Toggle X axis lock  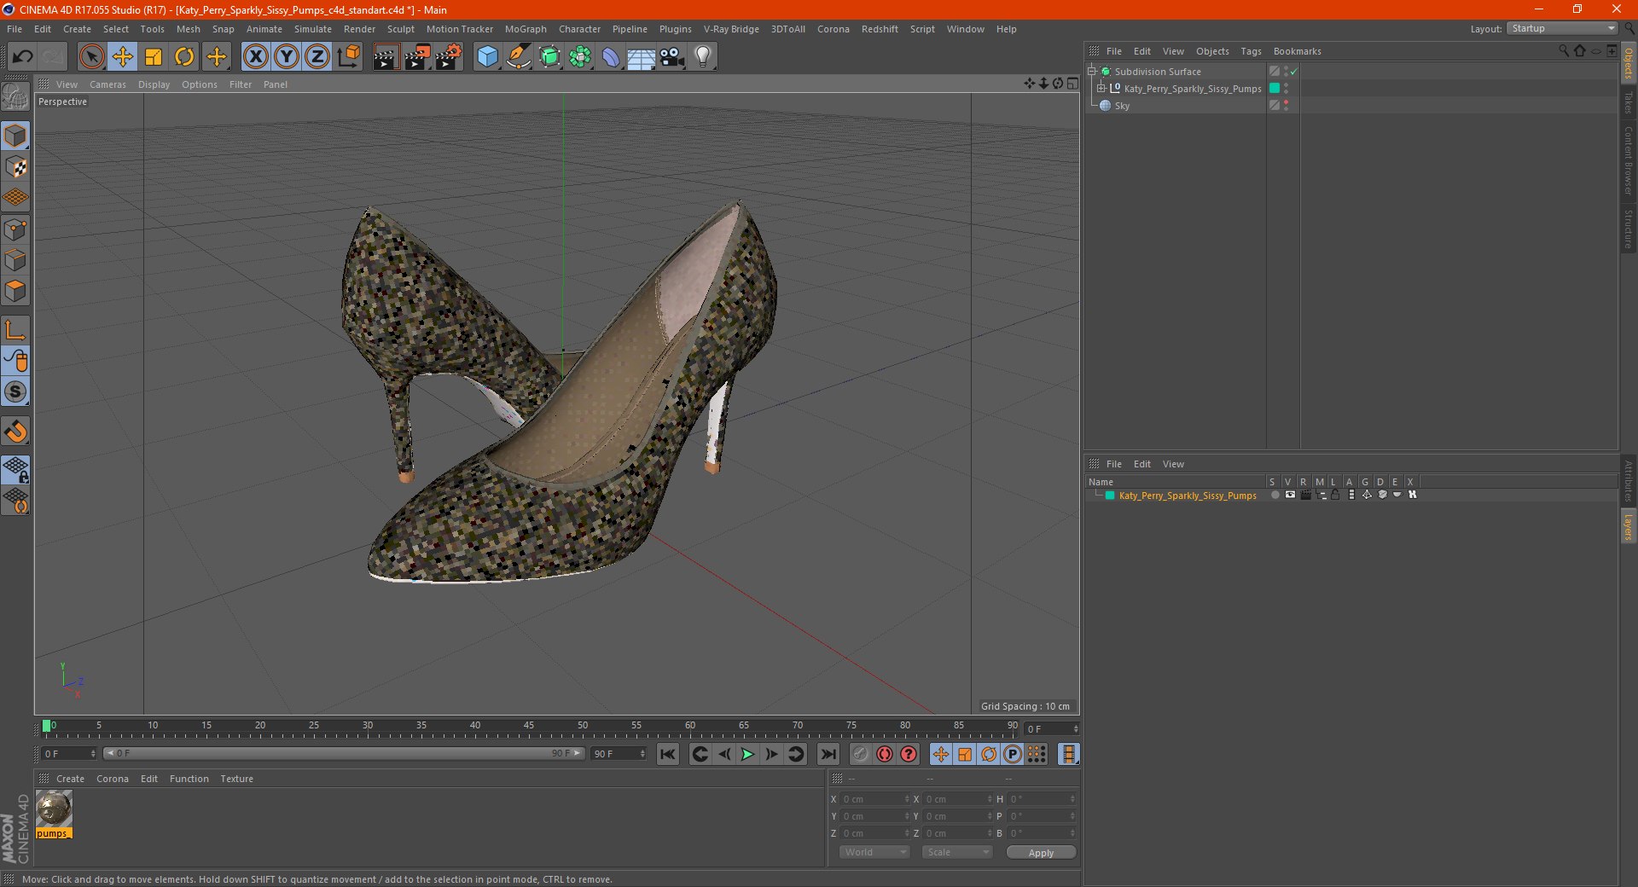[255, 57]
